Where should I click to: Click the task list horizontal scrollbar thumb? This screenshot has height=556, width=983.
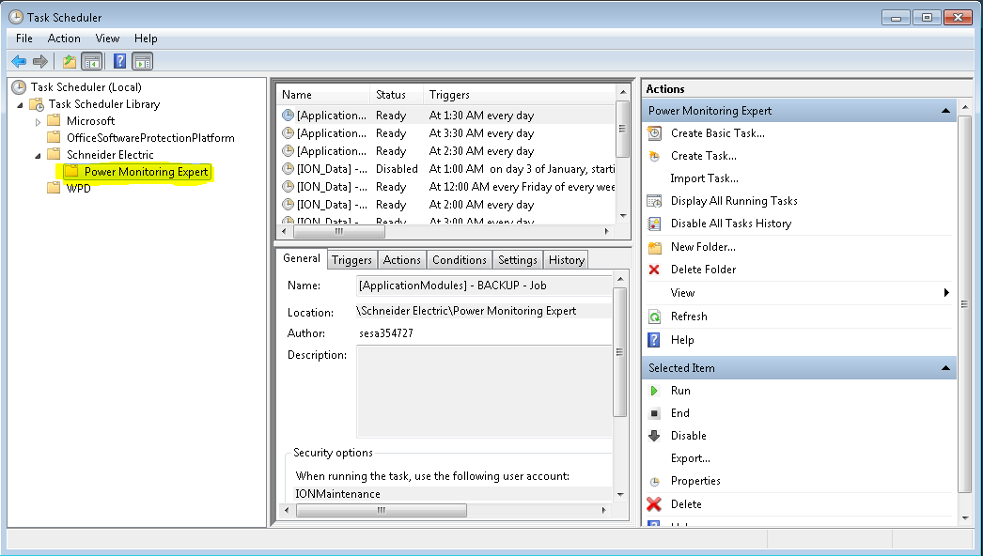click(x=339, y=231)
